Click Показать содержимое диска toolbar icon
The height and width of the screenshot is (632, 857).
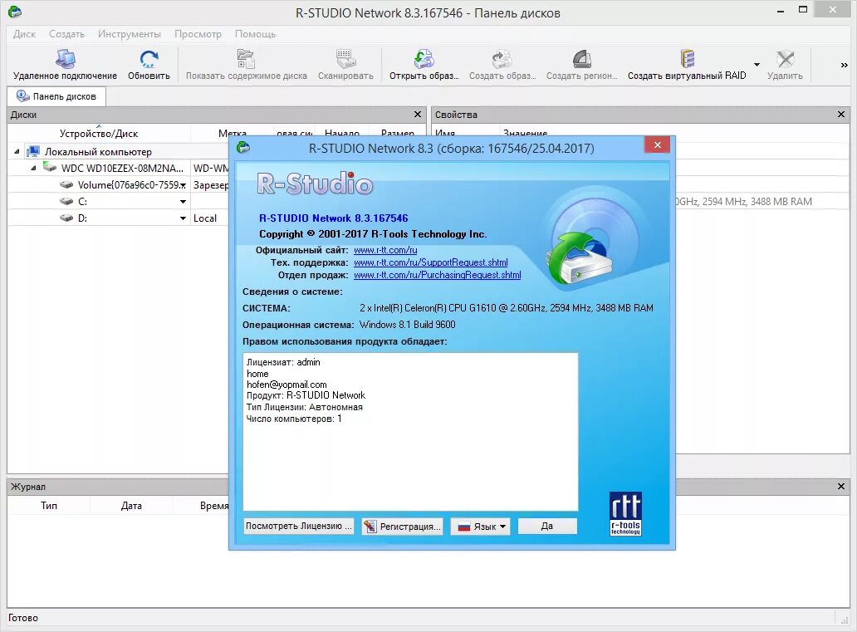(x=246, y=58)
